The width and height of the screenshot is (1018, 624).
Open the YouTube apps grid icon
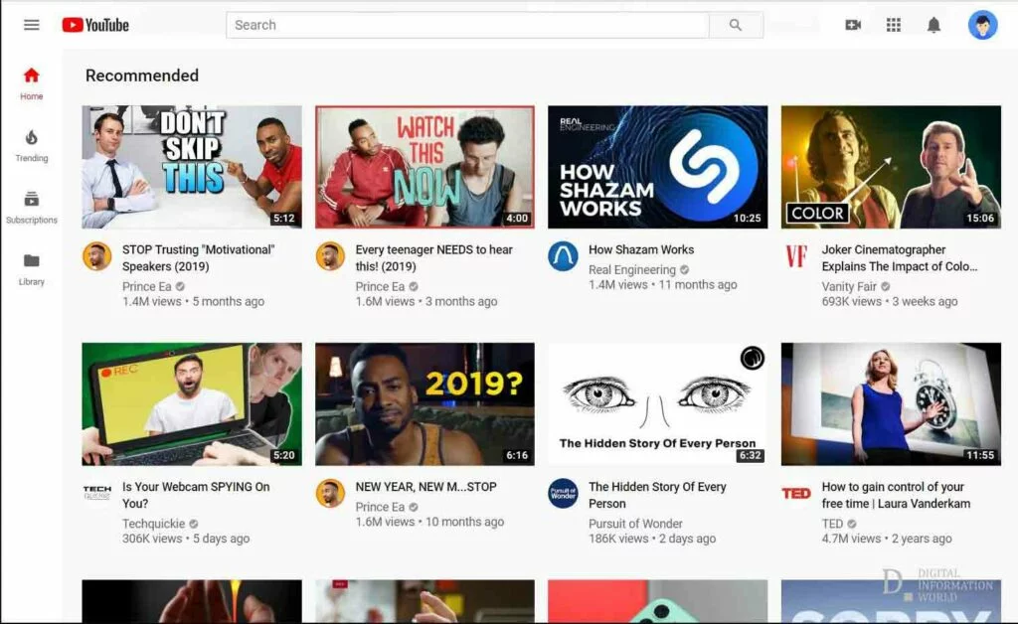893,24
